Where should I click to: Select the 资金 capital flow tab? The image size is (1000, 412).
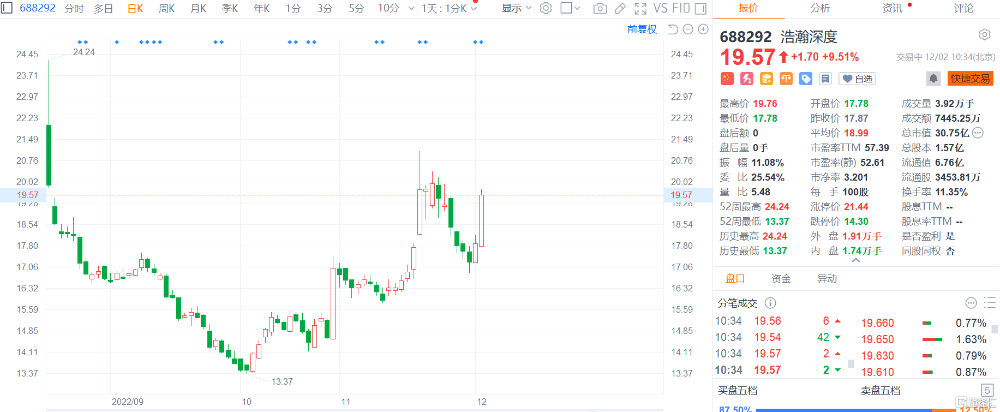tap(781, 278)
